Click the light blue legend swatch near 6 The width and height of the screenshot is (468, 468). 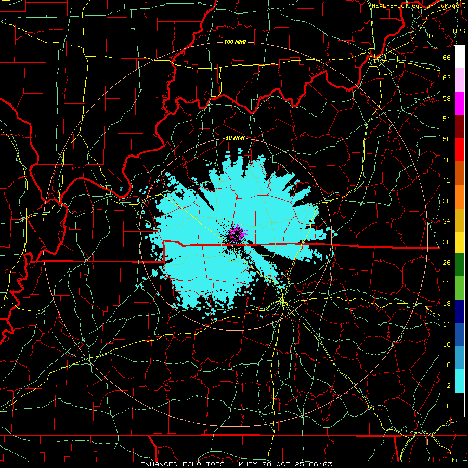coord(459,358)
